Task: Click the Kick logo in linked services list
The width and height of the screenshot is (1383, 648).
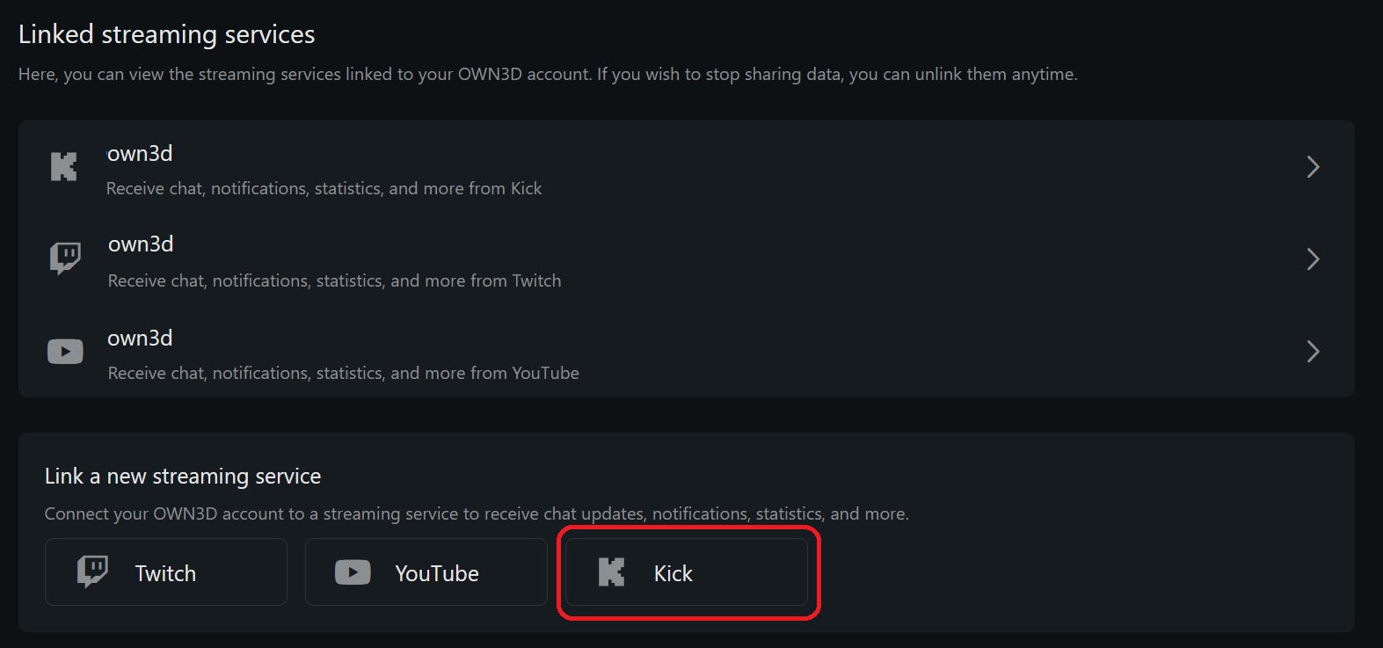Action: (64, 167)
